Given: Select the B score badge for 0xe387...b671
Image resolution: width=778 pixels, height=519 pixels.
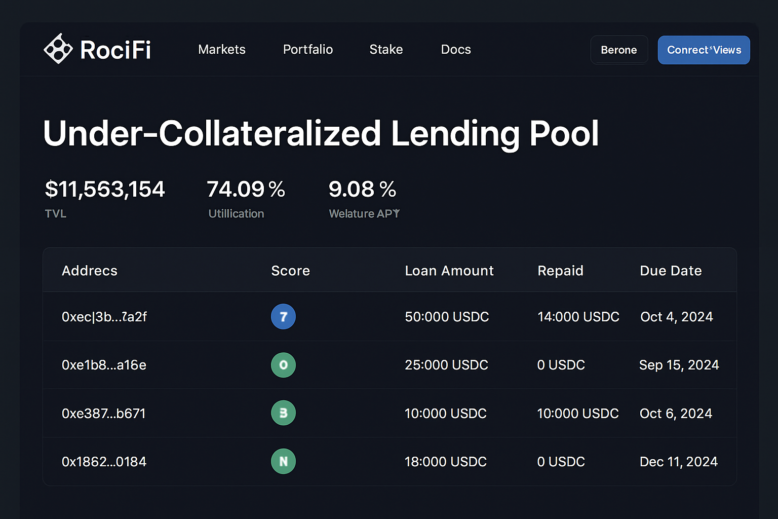Looking at the screenshot, I should pos(283,413).
